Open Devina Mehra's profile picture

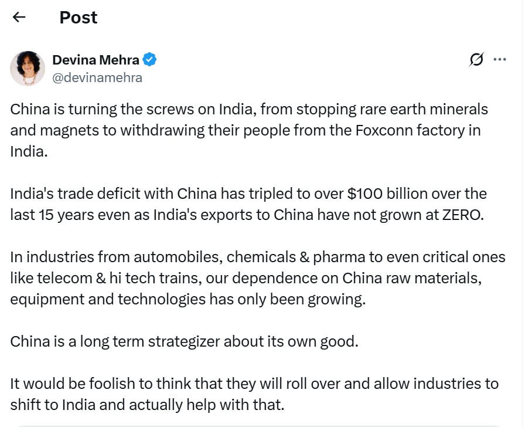(28, 69)
